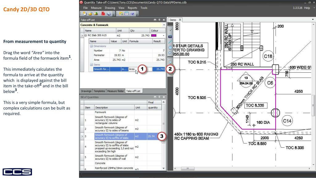Click the folder with magnifier toolbar icon
This screenshot has width=316, height=178.
pyautogui.click(x=121, y=14)
